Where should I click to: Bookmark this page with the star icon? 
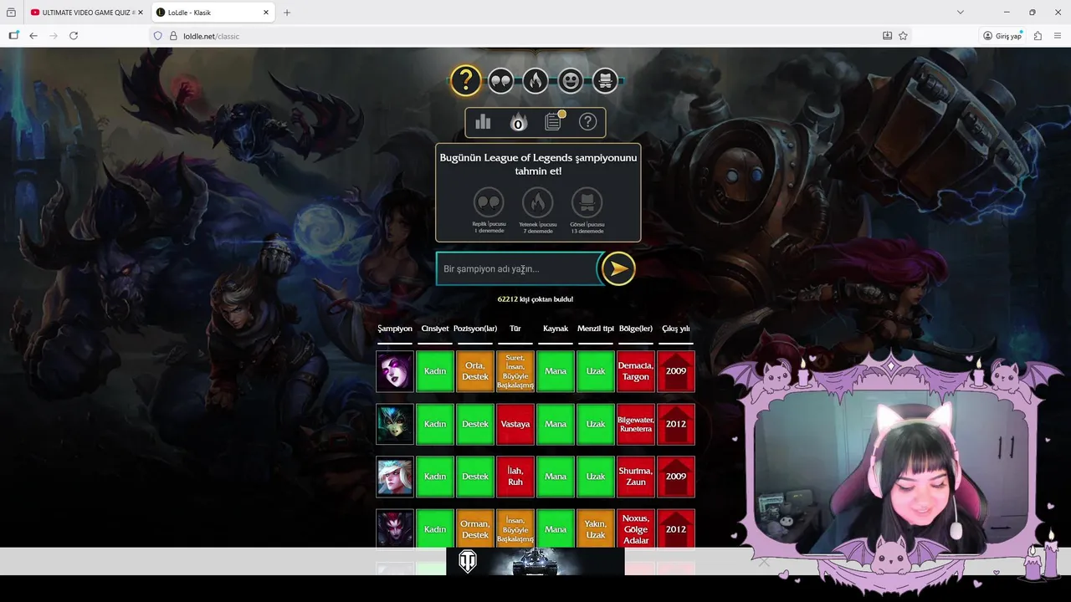(x=903, y=36)
